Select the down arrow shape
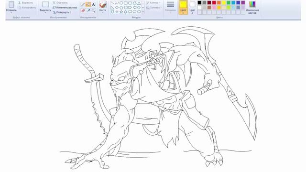Screen dimensions: 306x172 pyautogui.click(x=112, y=12)
